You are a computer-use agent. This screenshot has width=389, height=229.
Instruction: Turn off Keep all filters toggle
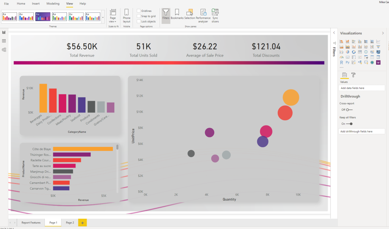[x=349, y=124]
